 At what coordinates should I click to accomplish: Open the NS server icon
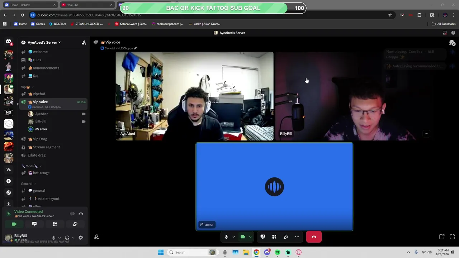9,112
